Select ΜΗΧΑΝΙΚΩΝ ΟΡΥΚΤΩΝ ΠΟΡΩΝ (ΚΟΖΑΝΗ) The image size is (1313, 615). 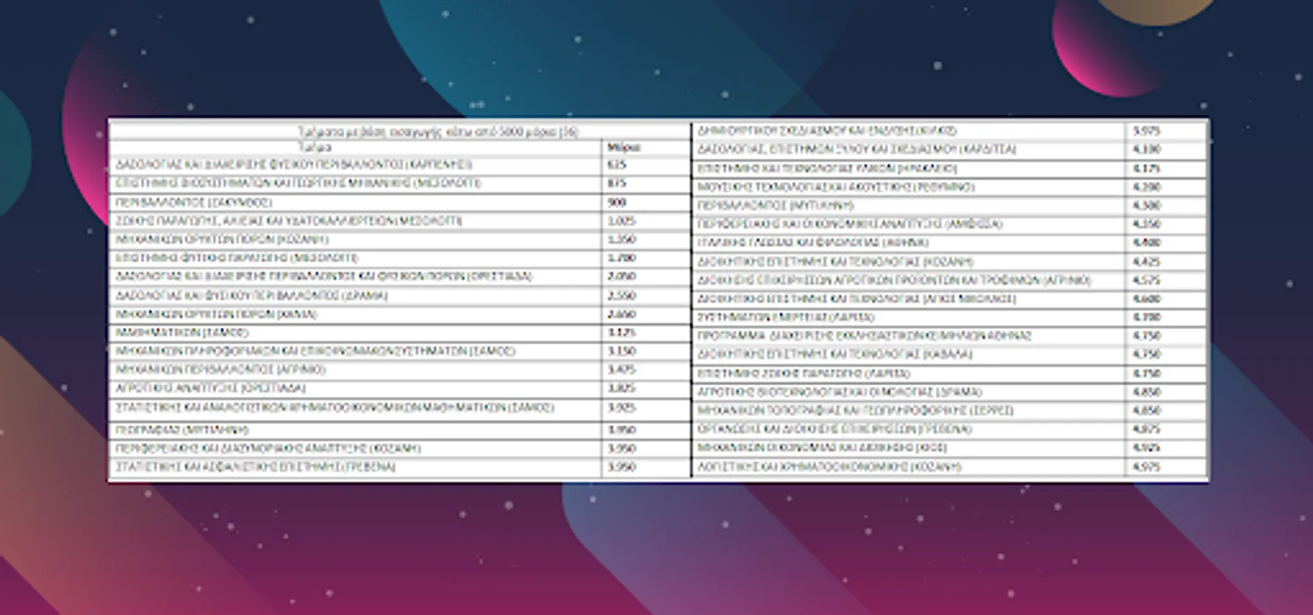click(x=222, y=240)
